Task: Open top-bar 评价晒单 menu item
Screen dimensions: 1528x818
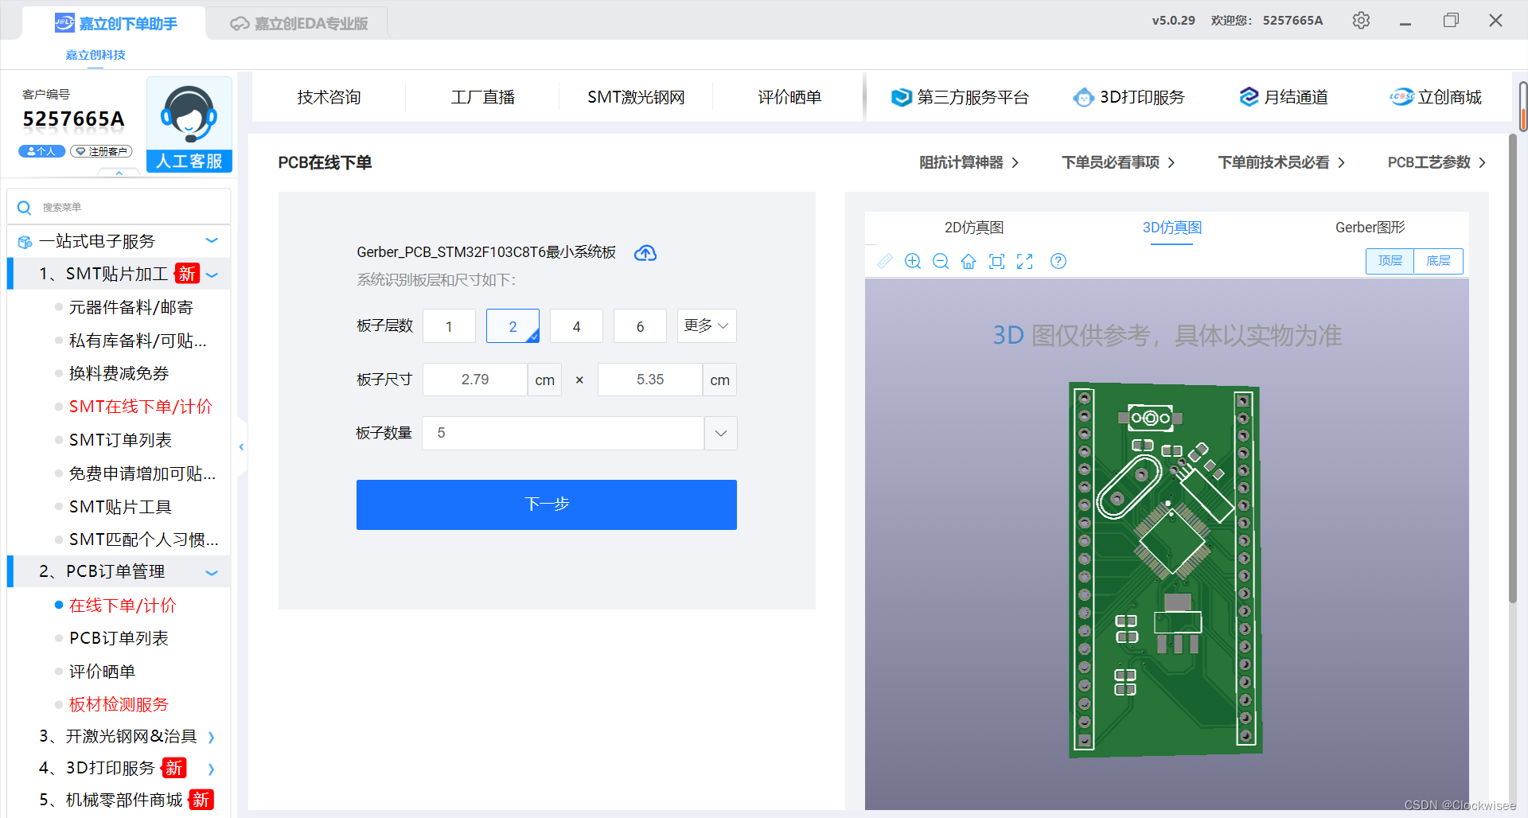Action: click(789, 97)
